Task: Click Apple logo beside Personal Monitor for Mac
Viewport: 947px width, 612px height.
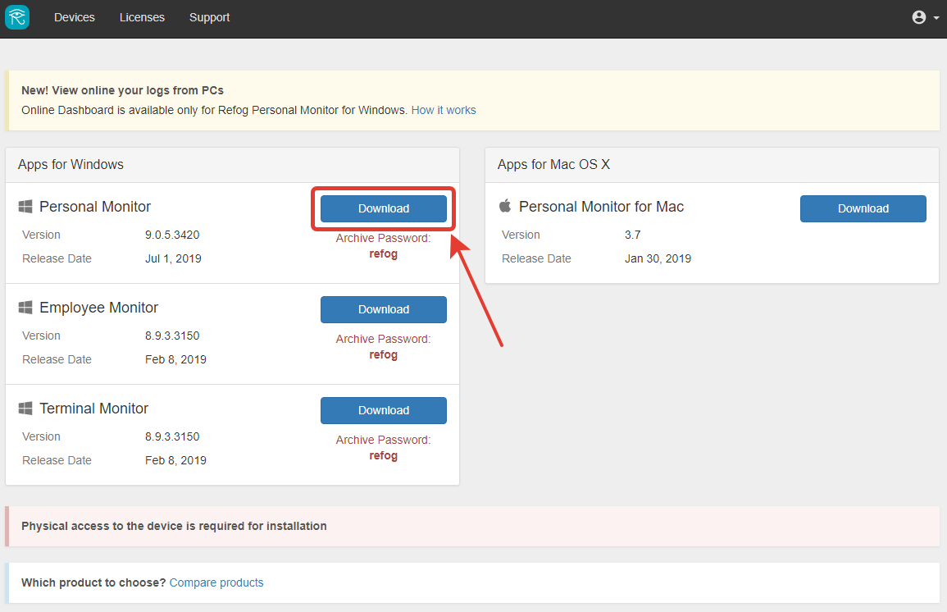Action: (506, 206)
